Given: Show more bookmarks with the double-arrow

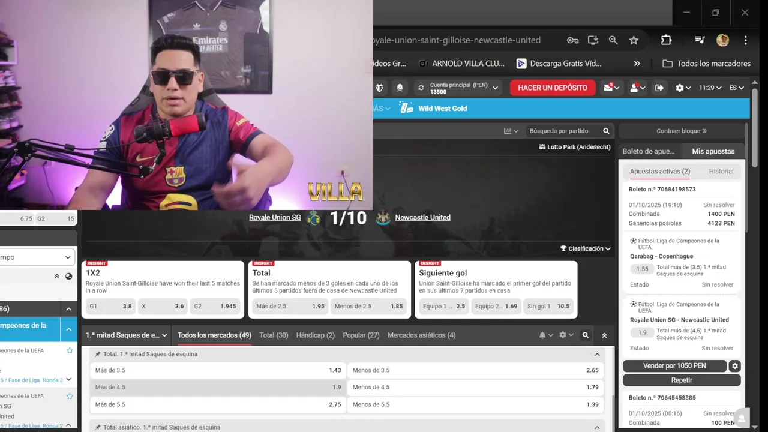Looking at the screenshot, I should click(637, 63).
